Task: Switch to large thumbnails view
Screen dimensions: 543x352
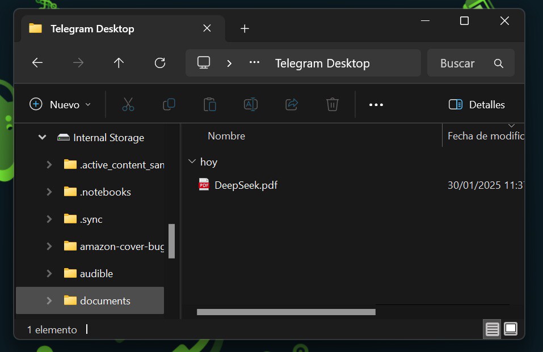Action: coord(511,329)
